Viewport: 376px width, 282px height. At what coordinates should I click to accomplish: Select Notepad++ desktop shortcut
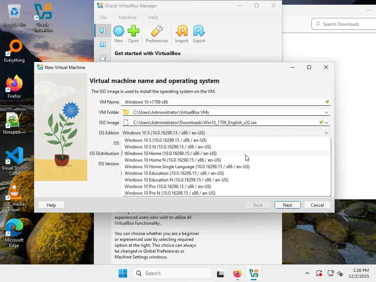(14, 123)
